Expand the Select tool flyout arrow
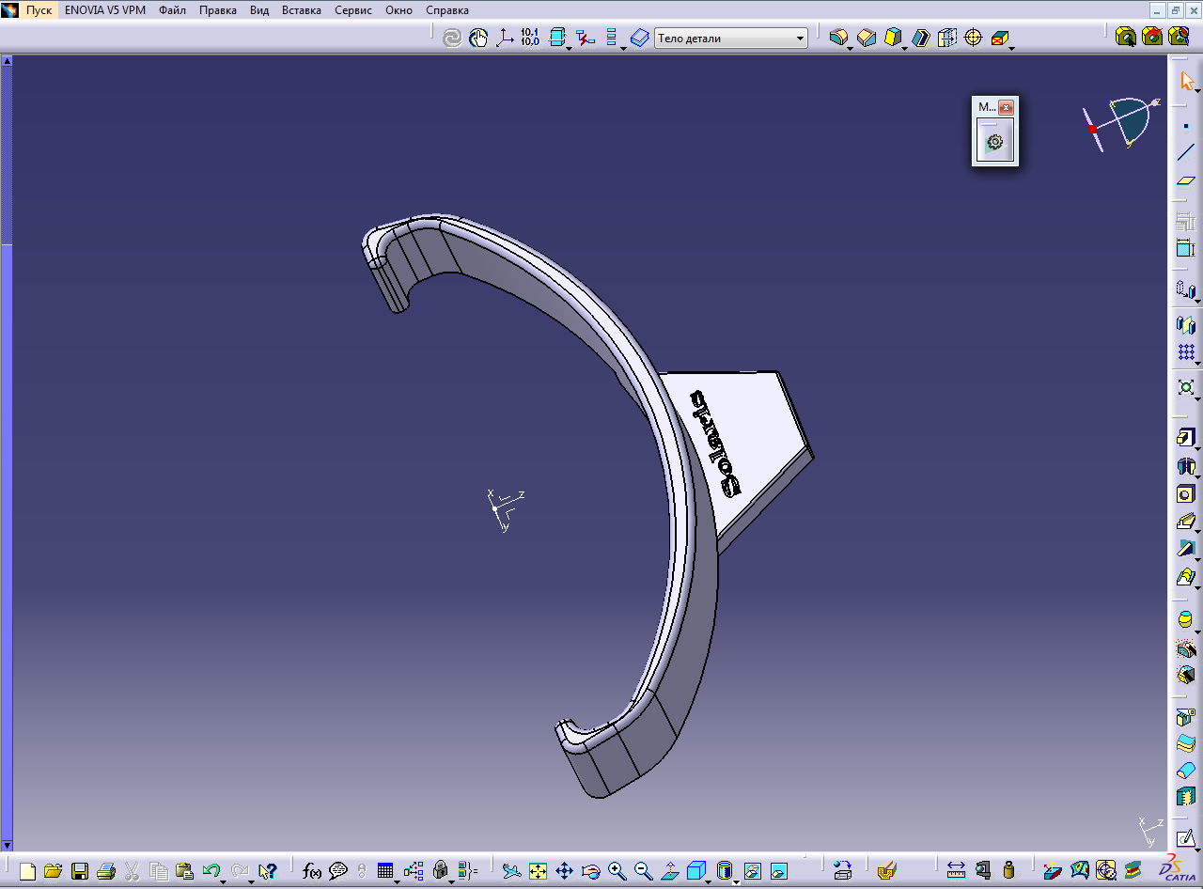Screen dimensions: 1203x889 pyautogui.click(x=1198, y=92)
